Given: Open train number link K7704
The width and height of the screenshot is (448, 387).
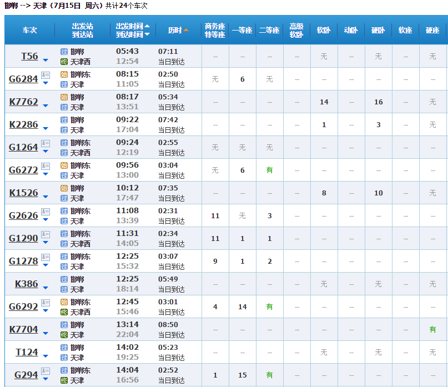Looking at the screenshot, I should click(x=23, y=329).
